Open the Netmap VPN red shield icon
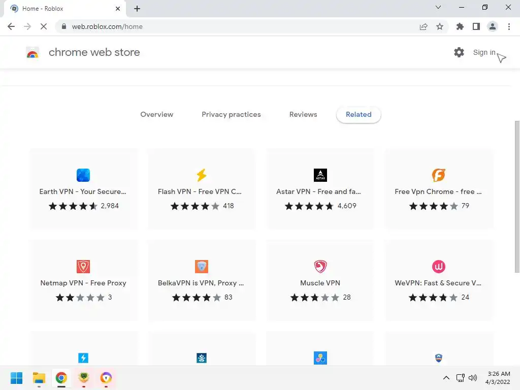Image resolution: width=520 pixels, height=390 pixels. 83,266
